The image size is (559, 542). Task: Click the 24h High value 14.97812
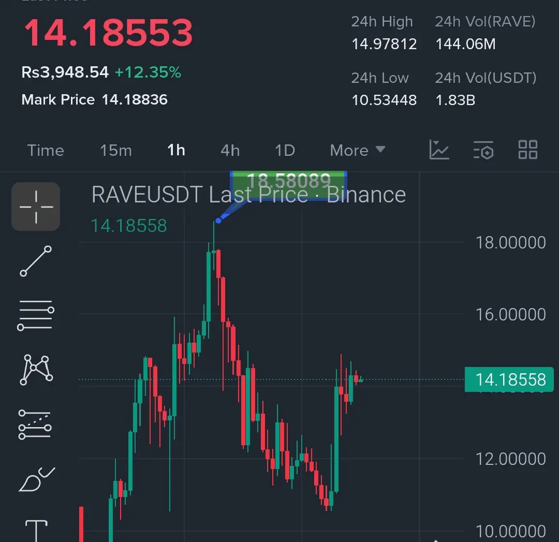pos(384,44)
